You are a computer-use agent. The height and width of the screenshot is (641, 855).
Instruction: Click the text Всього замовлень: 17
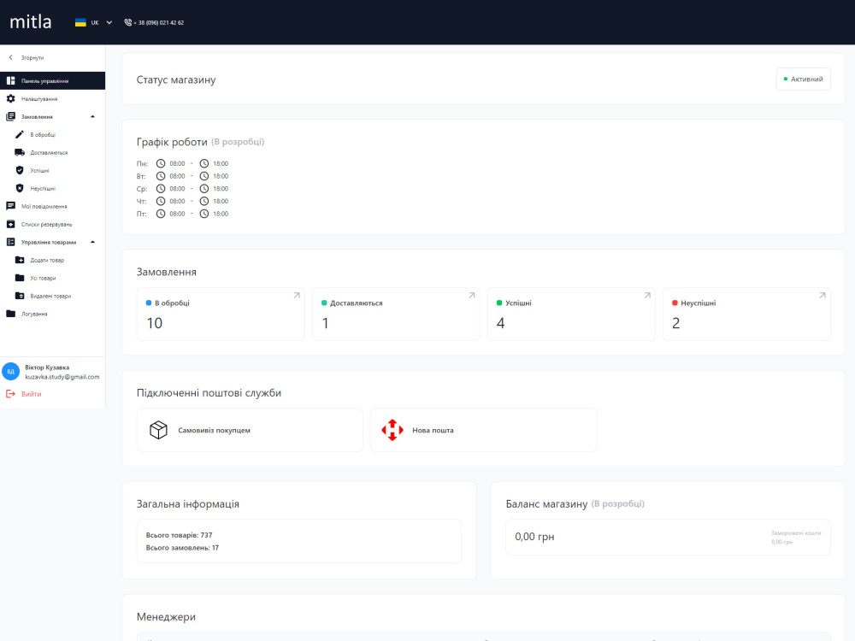tap(182, 548)
